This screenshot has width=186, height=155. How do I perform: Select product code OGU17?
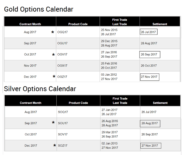(x=63, y=44)
